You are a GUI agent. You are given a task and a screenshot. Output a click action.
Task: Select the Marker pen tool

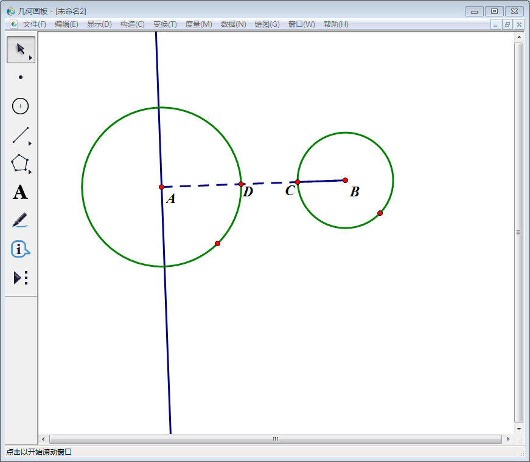(x=21, y=220)
